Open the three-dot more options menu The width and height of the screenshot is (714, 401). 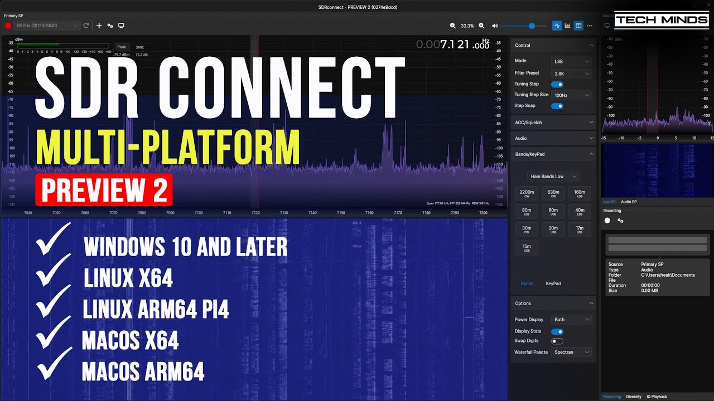pyautogui.click(x=590, y=26)
